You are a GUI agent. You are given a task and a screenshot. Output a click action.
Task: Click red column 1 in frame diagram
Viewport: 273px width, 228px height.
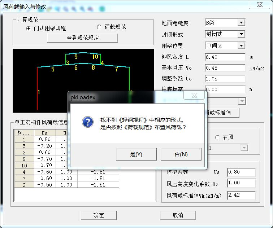coord(37,88)
